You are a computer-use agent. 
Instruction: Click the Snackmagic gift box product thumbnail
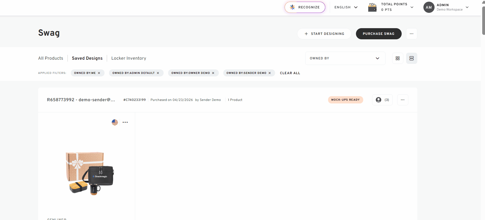90,173
